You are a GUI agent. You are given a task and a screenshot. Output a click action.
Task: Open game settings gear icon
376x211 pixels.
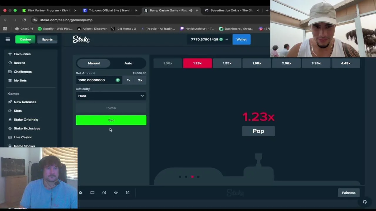click(80, 193)
